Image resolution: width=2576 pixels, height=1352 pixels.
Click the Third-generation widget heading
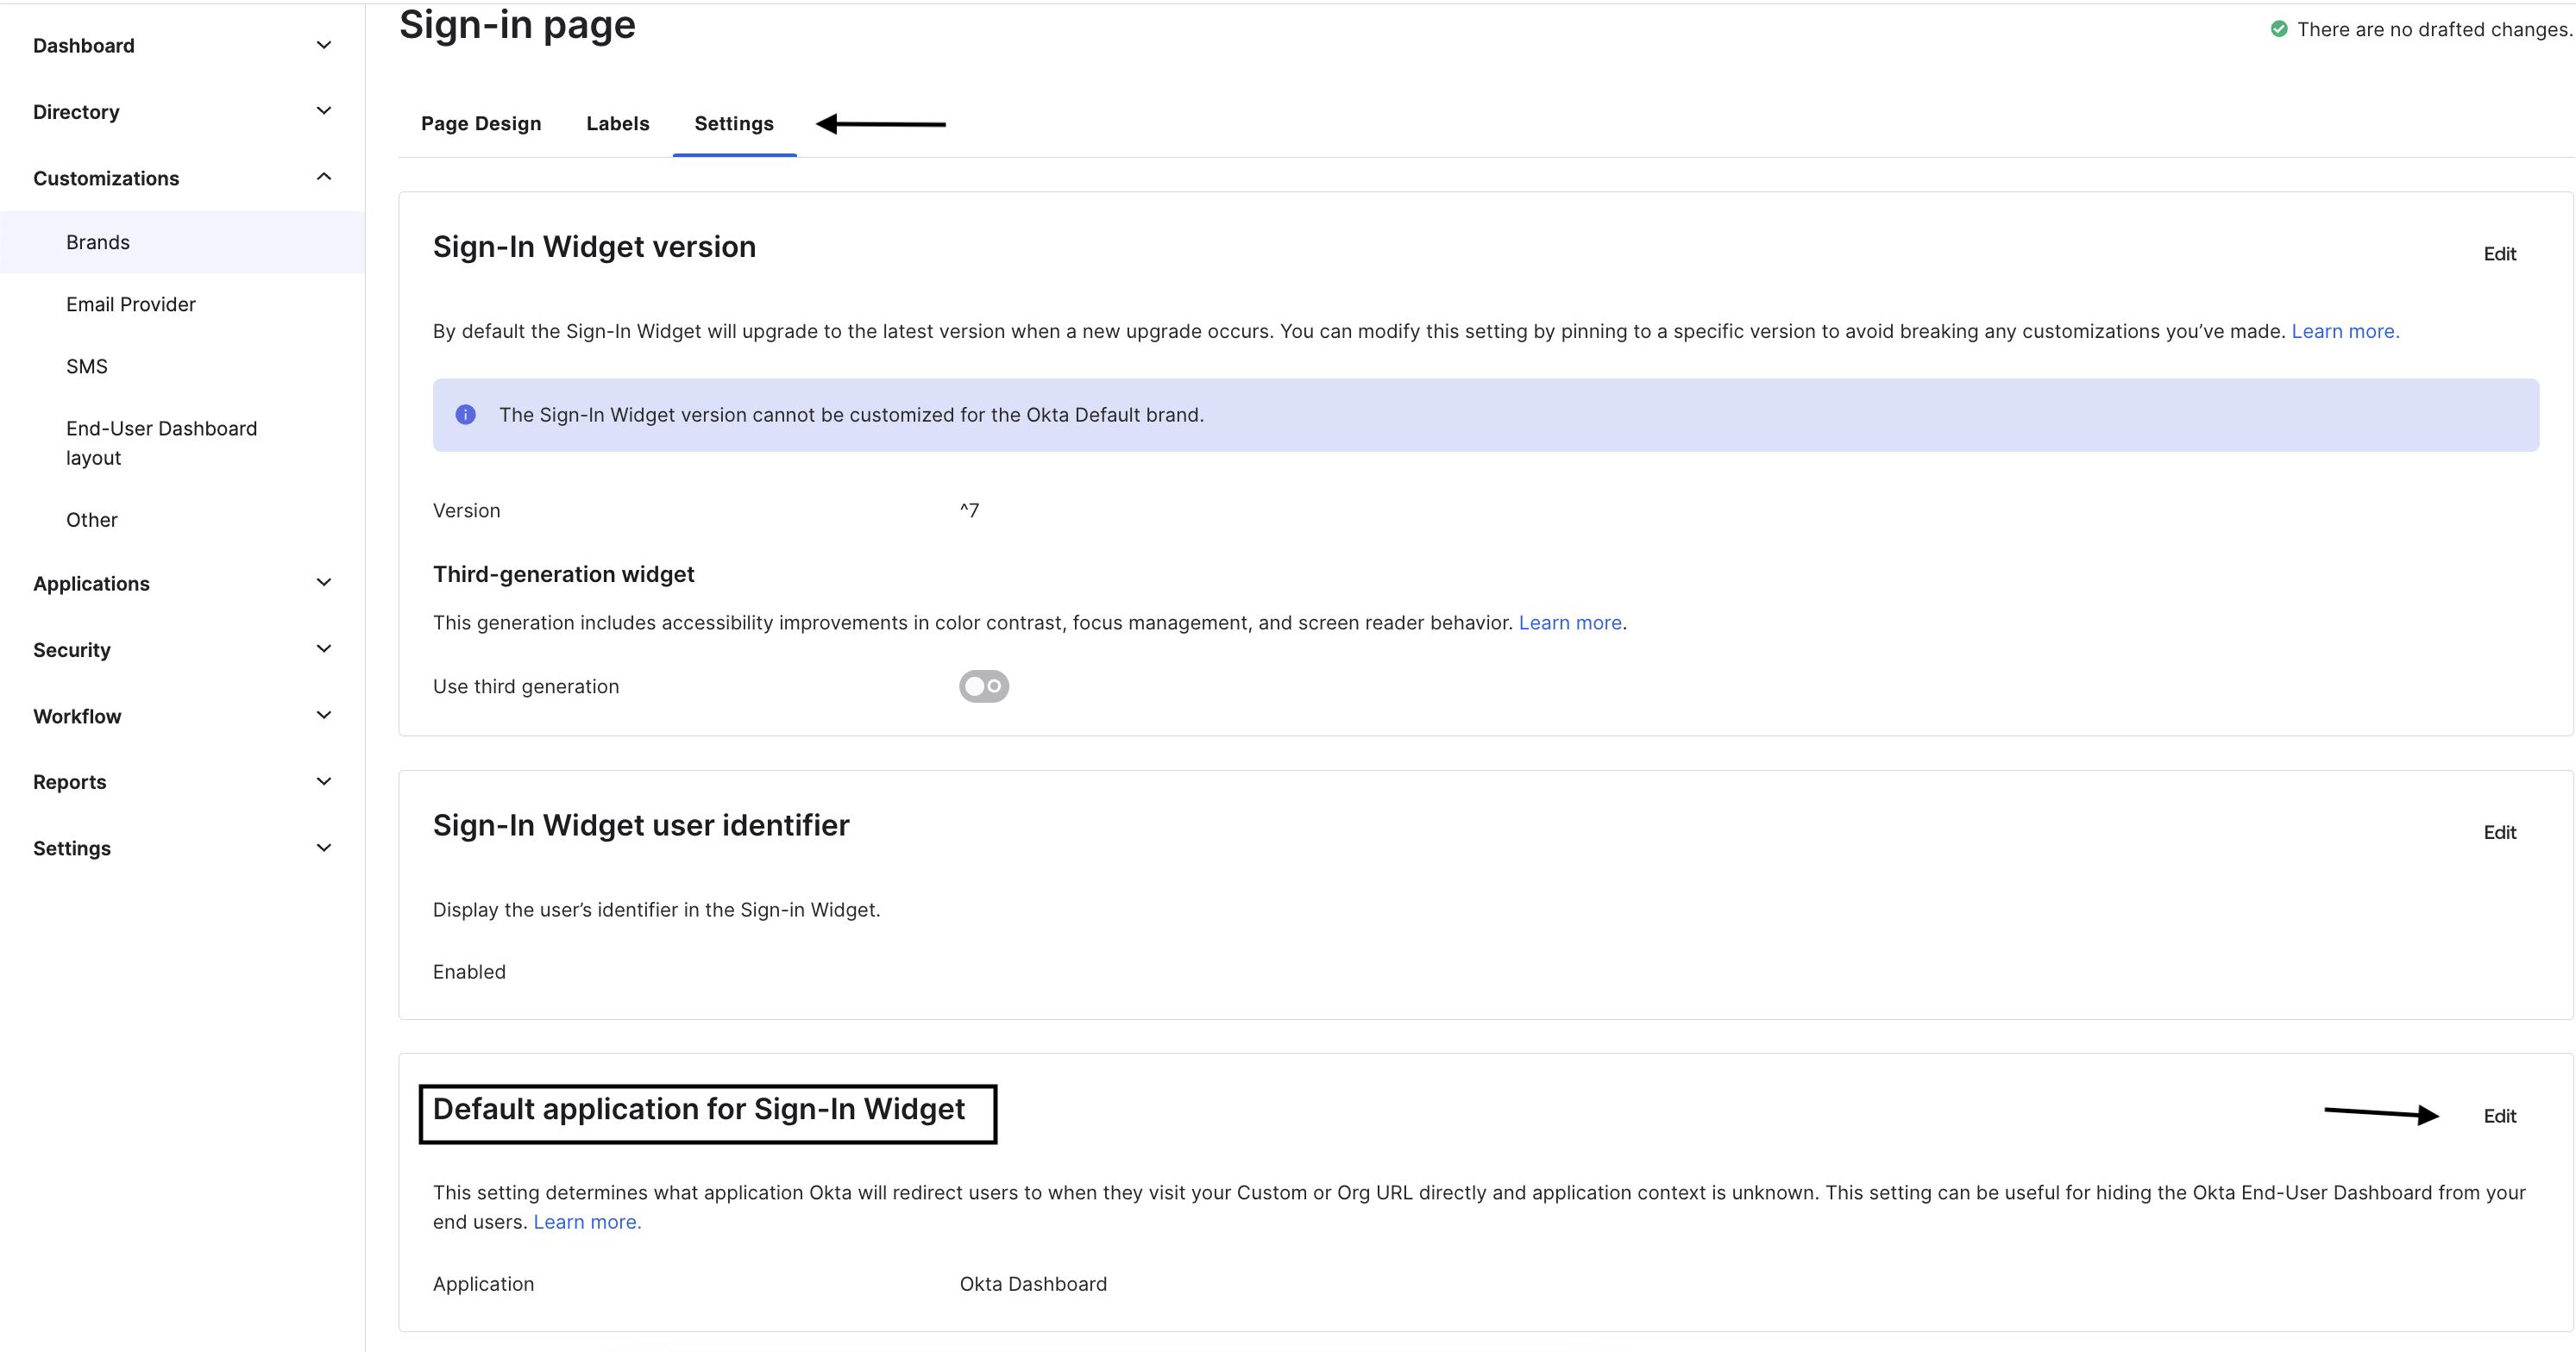(563, 574)
